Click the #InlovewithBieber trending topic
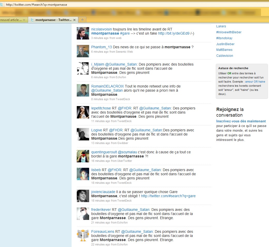This screenshot has width=269, height=247. (229, 32)
